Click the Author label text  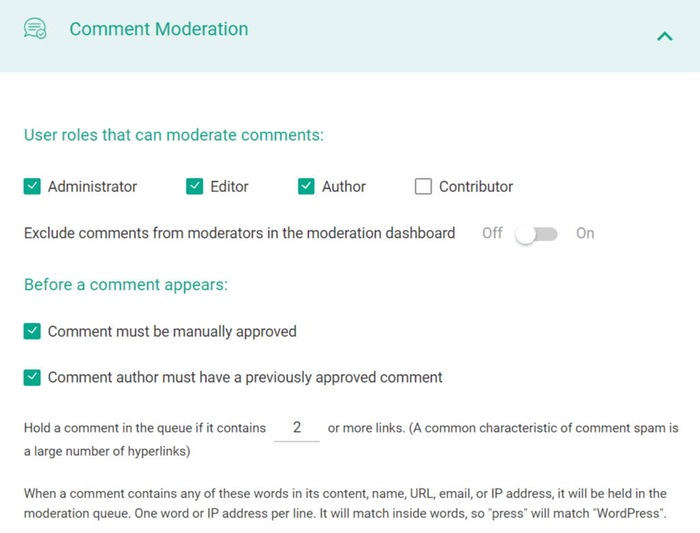[x=344, y=187]
